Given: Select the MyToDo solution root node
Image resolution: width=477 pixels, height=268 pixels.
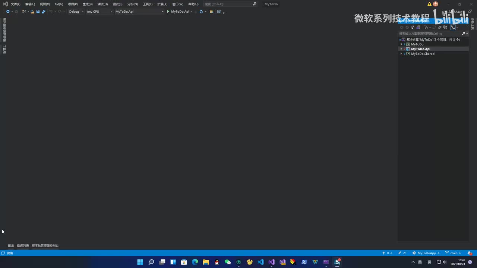Looking at the screenshot, I should click(x=433, y=39).
